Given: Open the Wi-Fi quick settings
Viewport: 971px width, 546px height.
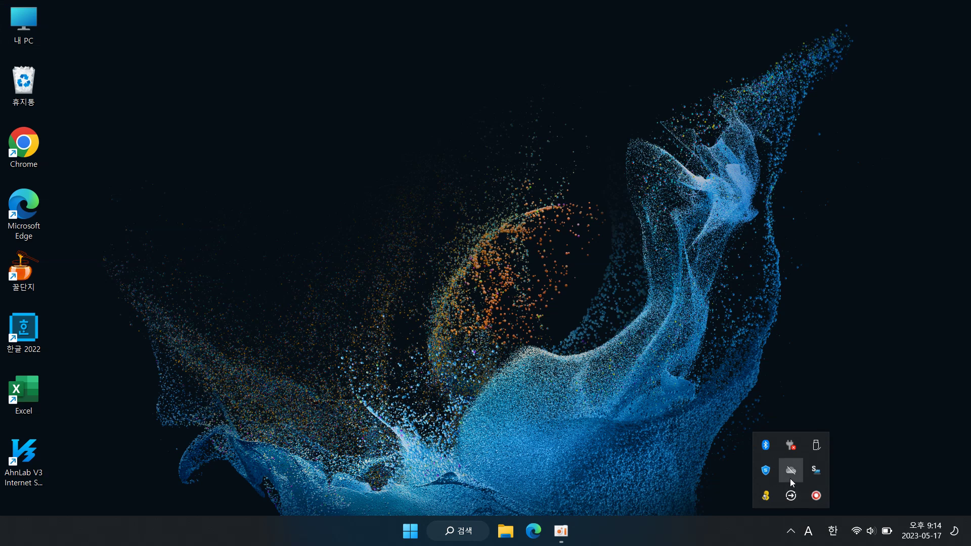Looking at the screenshot, I should click(x=856, y=531).
